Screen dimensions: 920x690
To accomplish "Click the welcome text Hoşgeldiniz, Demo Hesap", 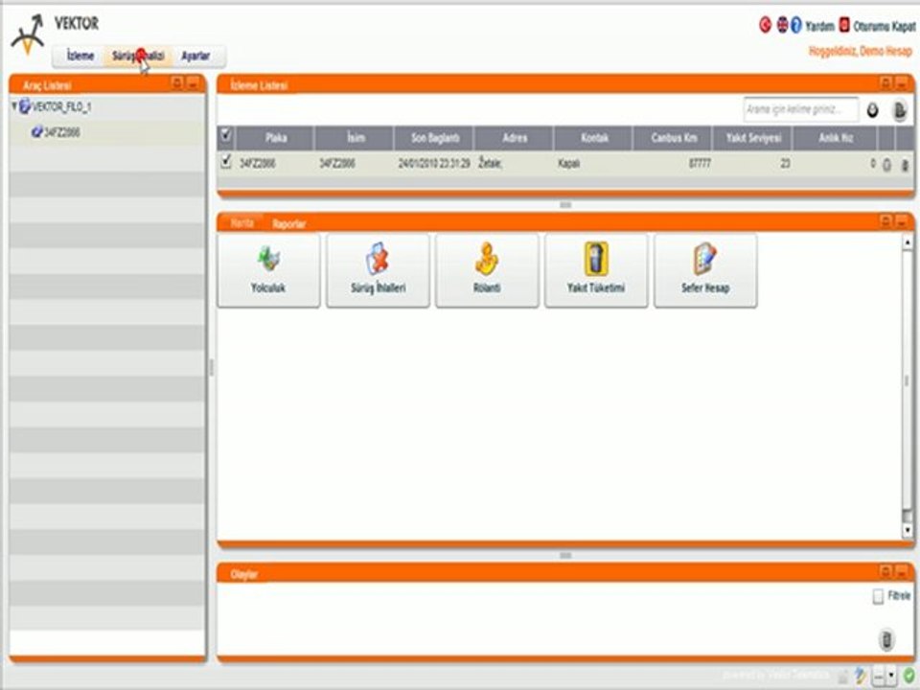I will click(861, 52).
